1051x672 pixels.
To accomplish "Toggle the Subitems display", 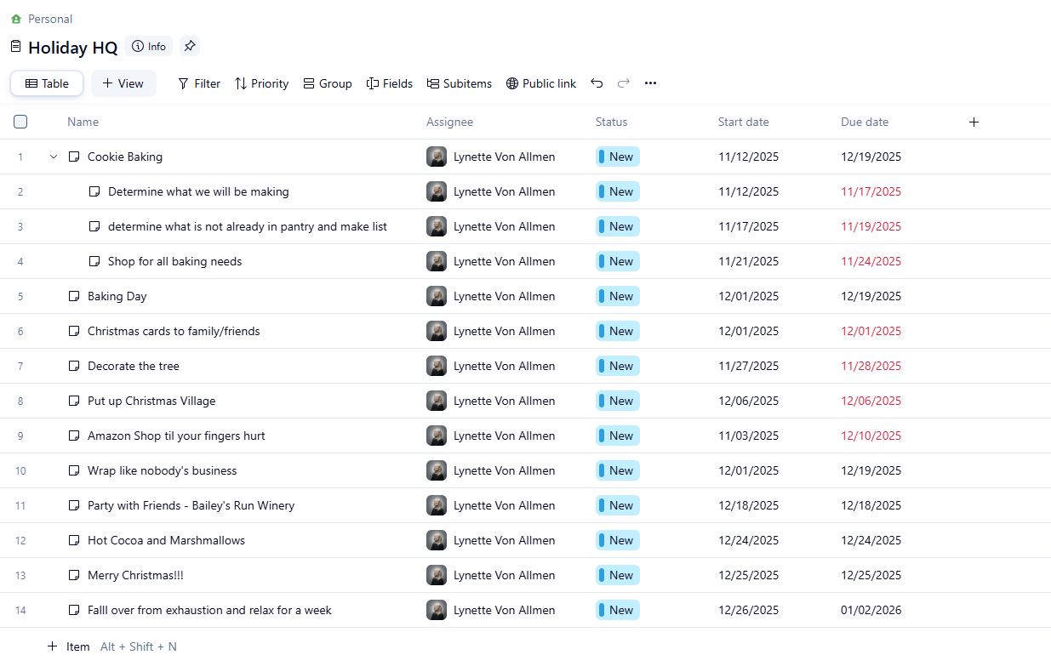I will pos(460,83).
